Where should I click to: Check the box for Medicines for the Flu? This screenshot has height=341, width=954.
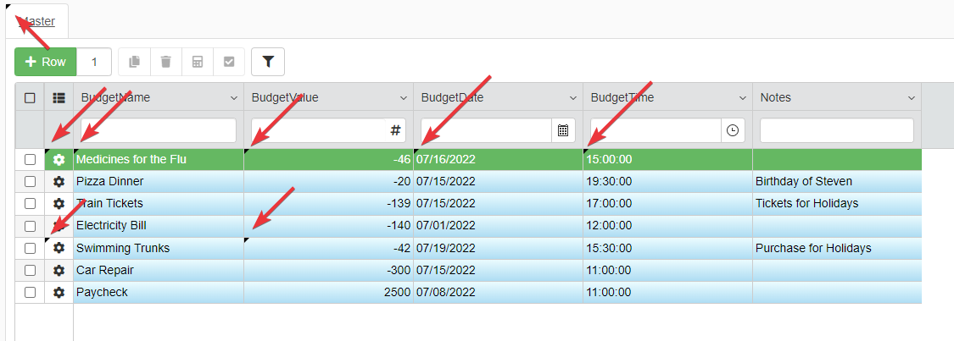click(30, 160)
